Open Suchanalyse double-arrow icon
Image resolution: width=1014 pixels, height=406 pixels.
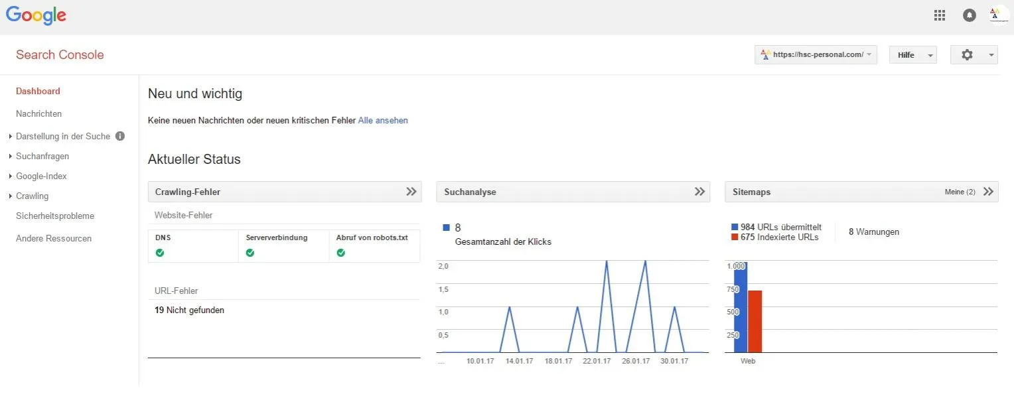(699, 192)
